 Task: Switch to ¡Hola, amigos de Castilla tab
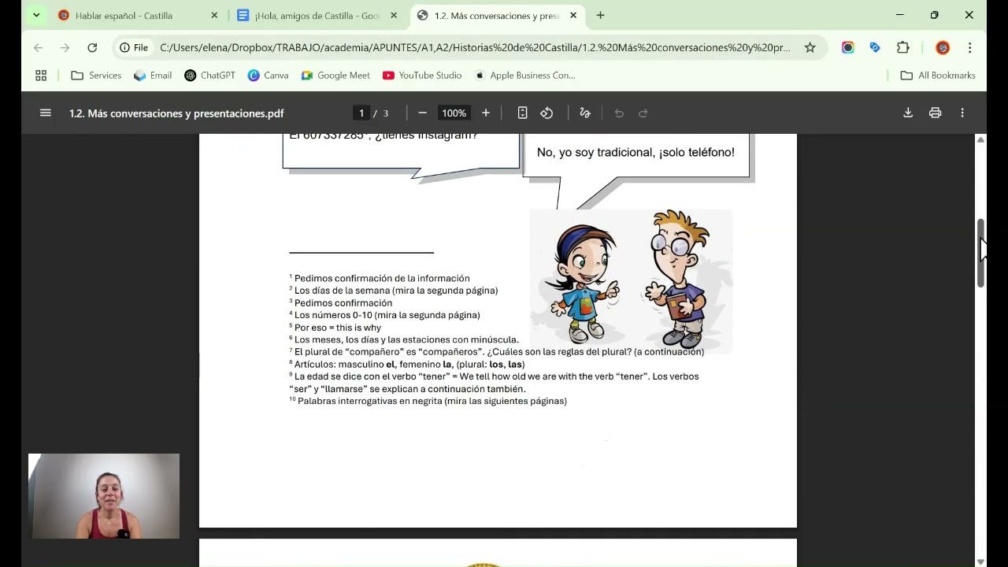315,16
